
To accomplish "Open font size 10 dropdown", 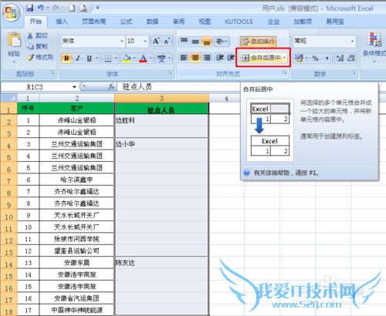I will (145, 41).
